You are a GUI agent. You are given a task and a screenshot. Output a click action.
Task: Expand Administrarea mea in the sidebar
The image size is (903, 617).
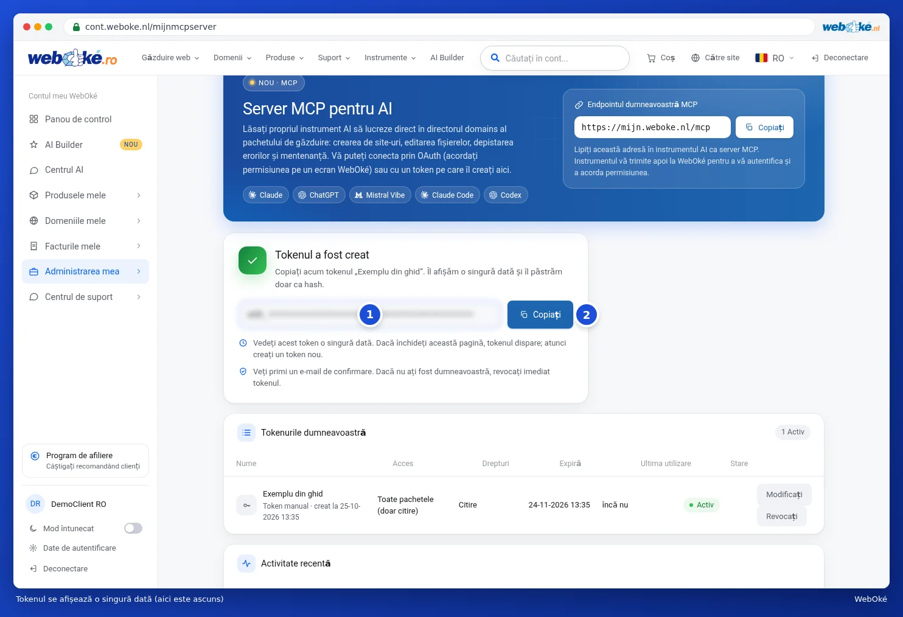(85, 271)
